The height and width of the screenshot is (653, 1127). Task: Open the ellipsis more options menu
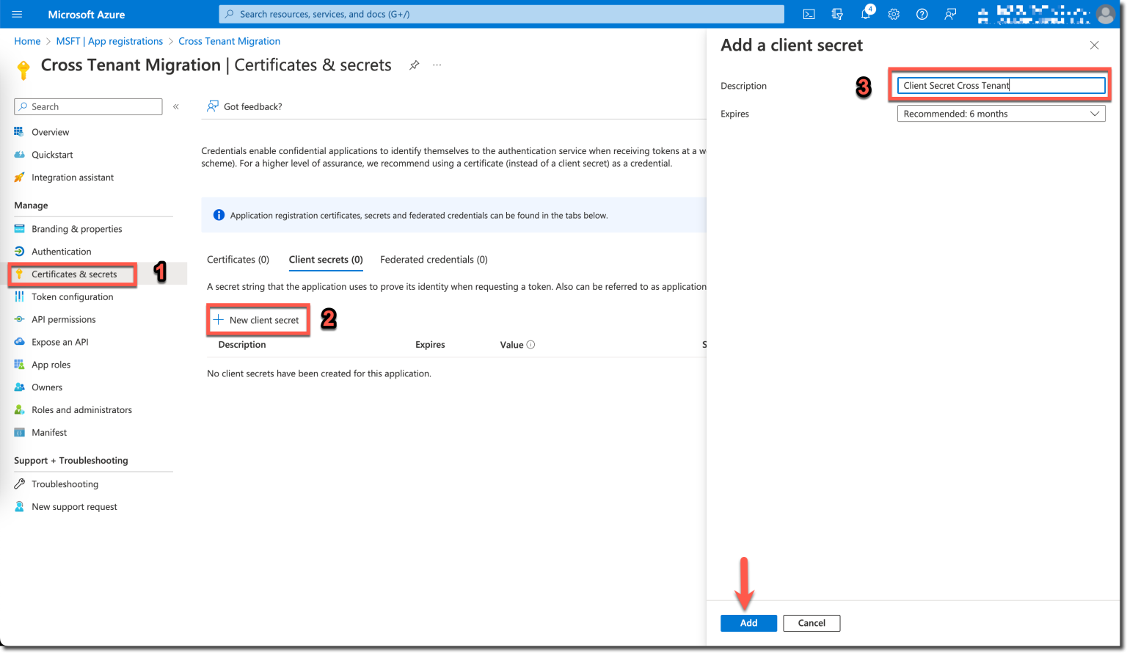(437, 65)
